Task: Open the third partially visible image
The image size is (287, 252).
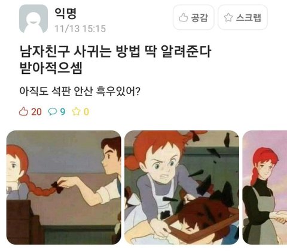Action: [x=265, y=188]
